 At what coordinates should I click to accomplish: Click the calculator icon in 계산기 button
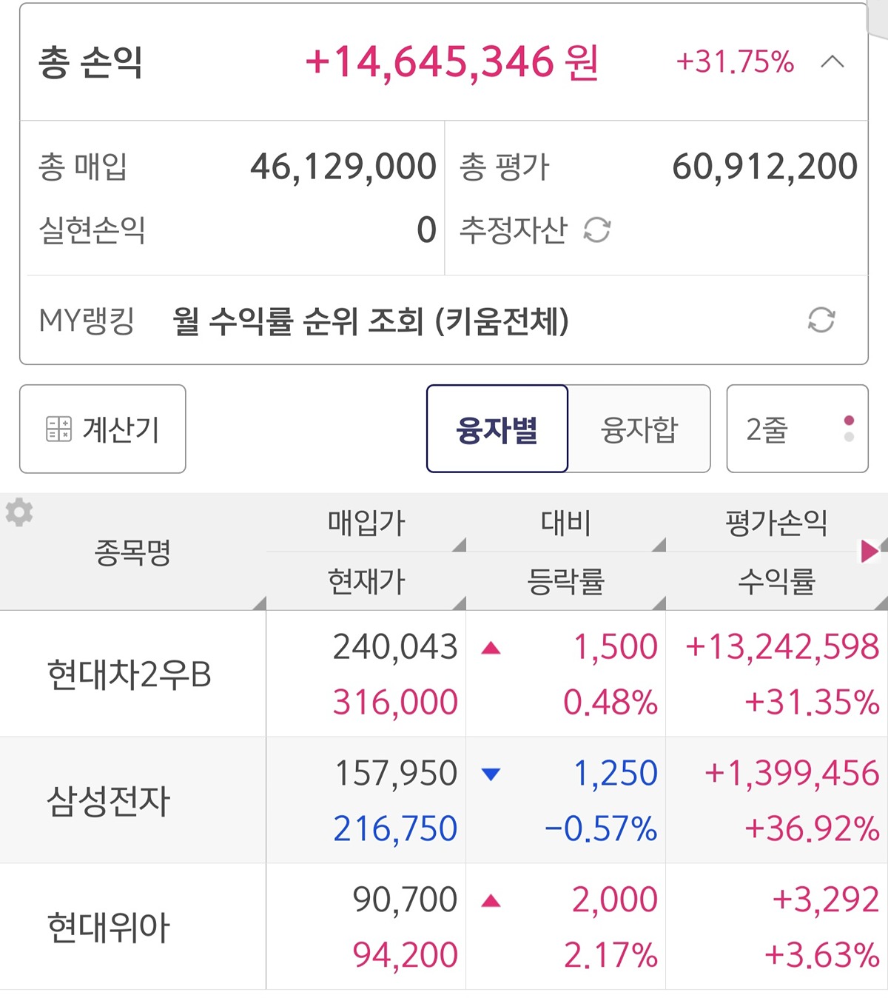click(58, 429)
